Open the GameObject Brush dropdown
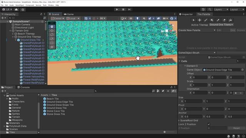The height and width of the screenshot is (138, 246). 197,53
